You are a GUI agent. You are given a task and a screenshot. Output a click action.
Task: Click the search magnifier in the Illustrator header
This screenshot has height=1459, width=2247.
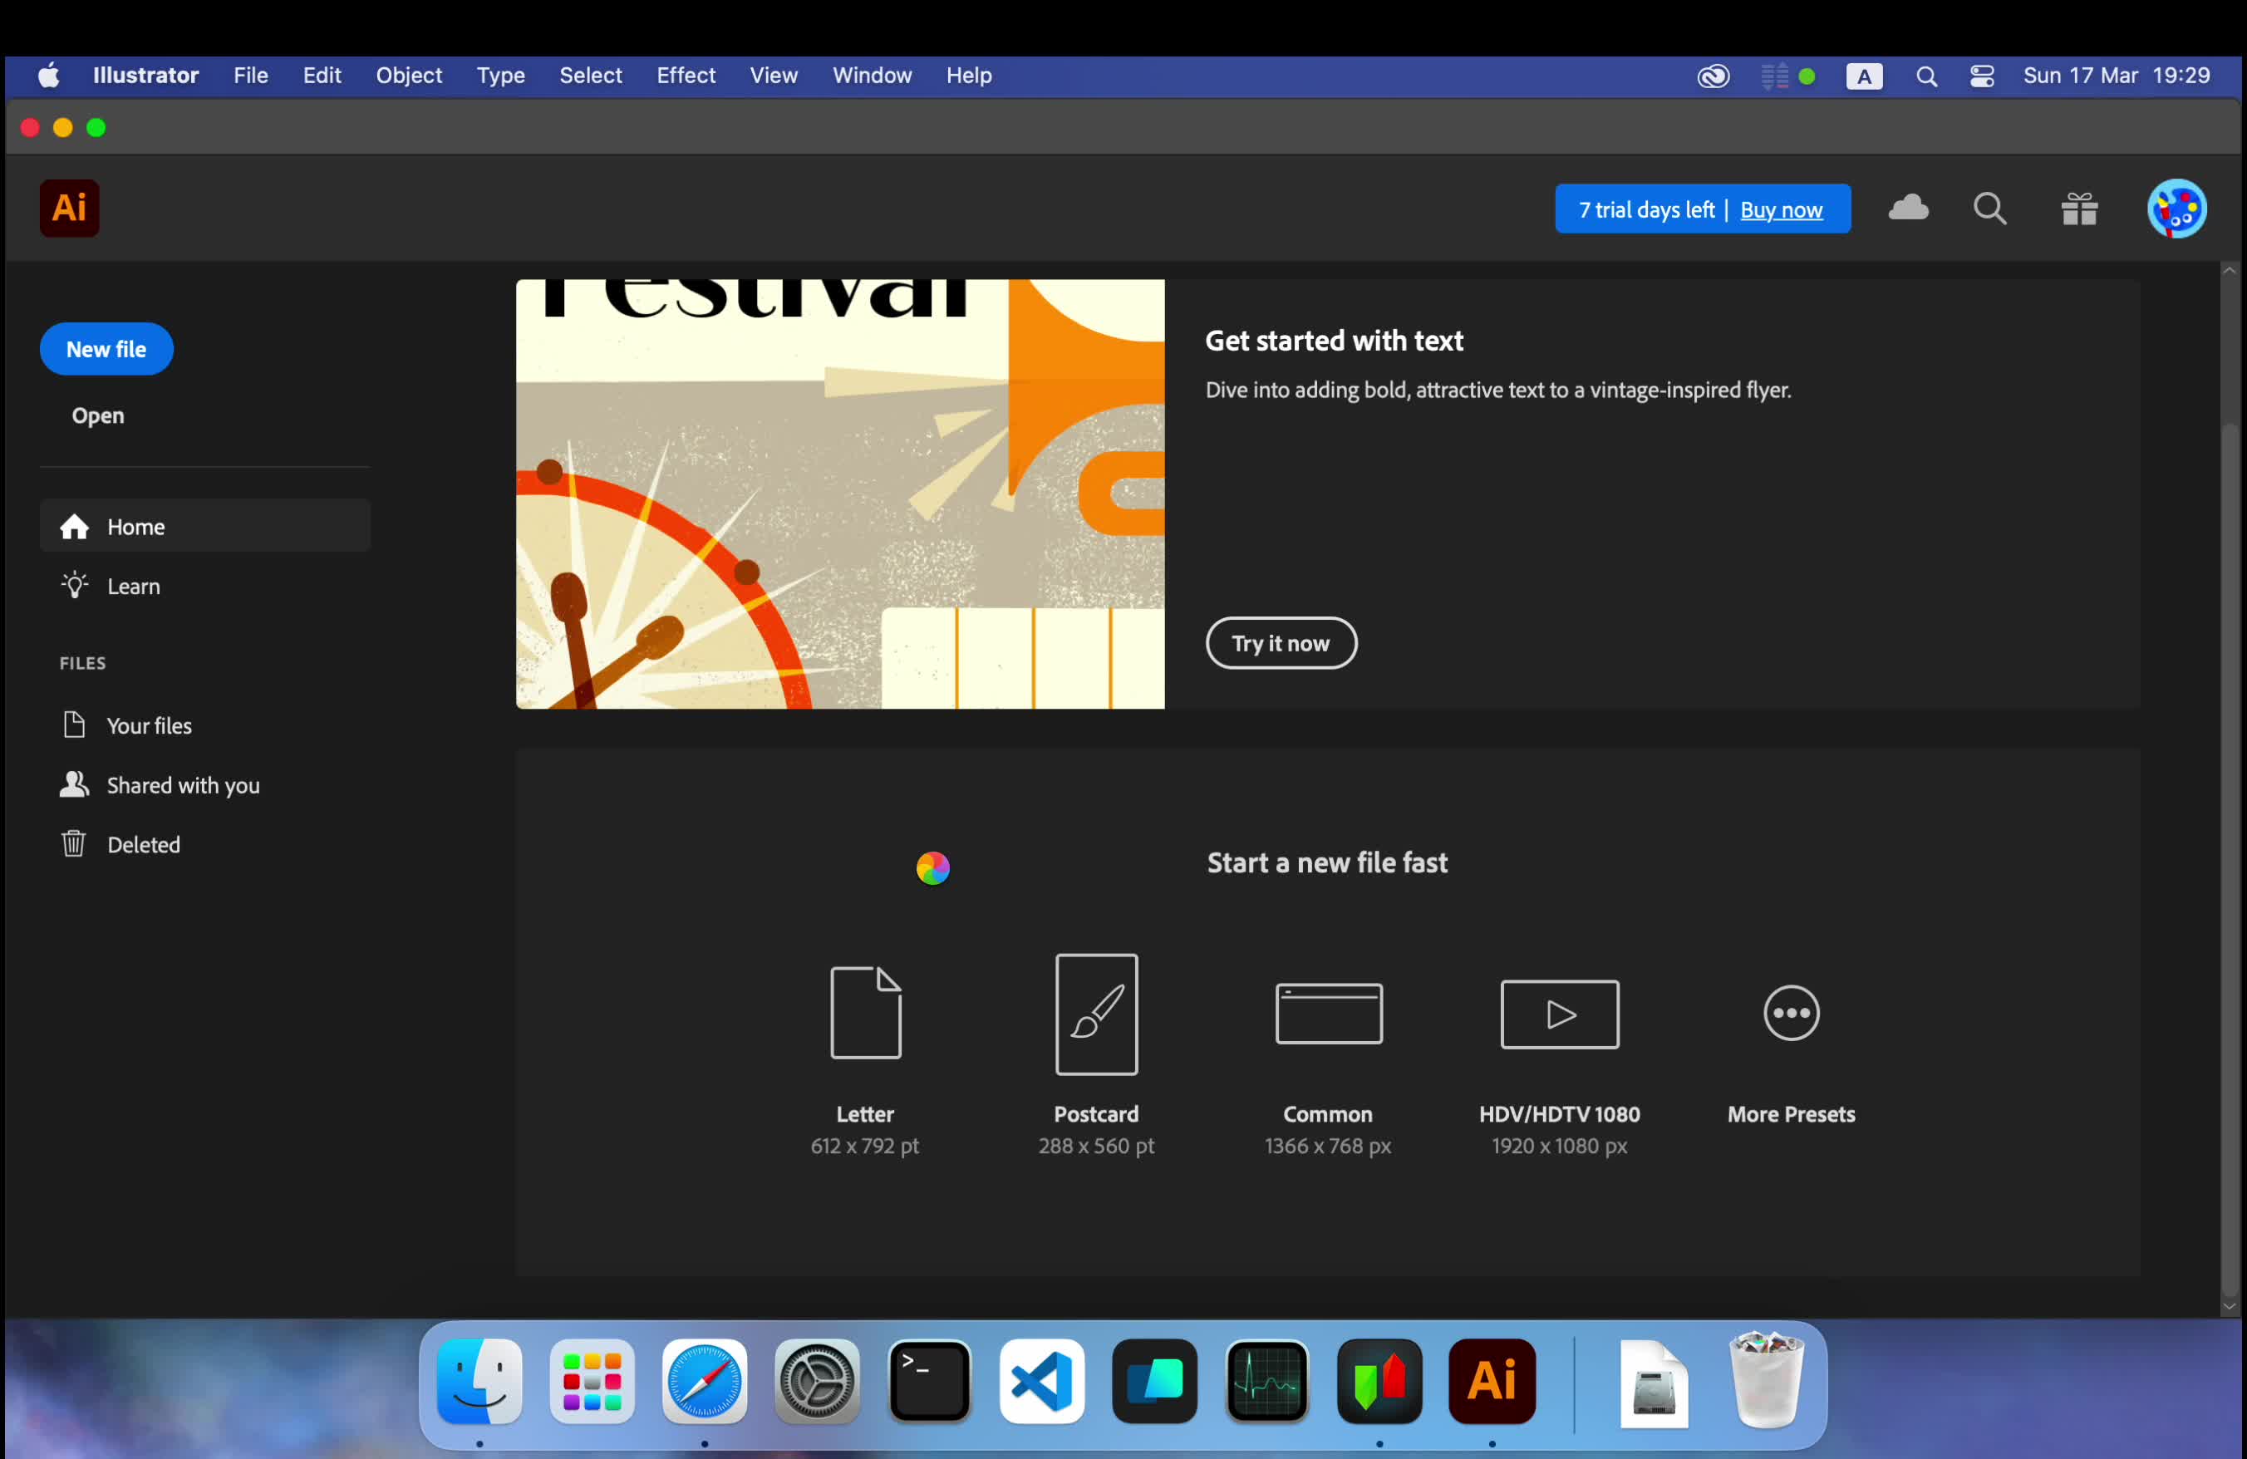coord(1989,209)
